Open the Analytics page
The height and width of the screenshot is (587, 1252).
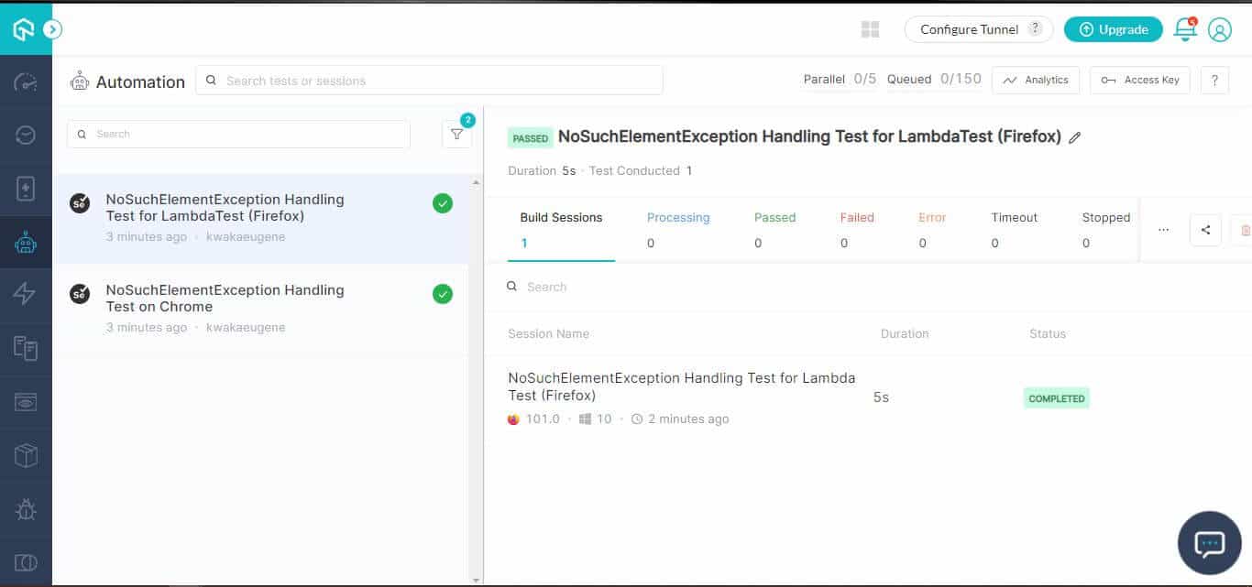point(1036,80)
